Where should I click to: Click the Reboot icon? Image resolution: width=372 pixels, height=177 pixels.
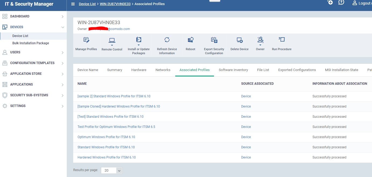pos(190,40)
